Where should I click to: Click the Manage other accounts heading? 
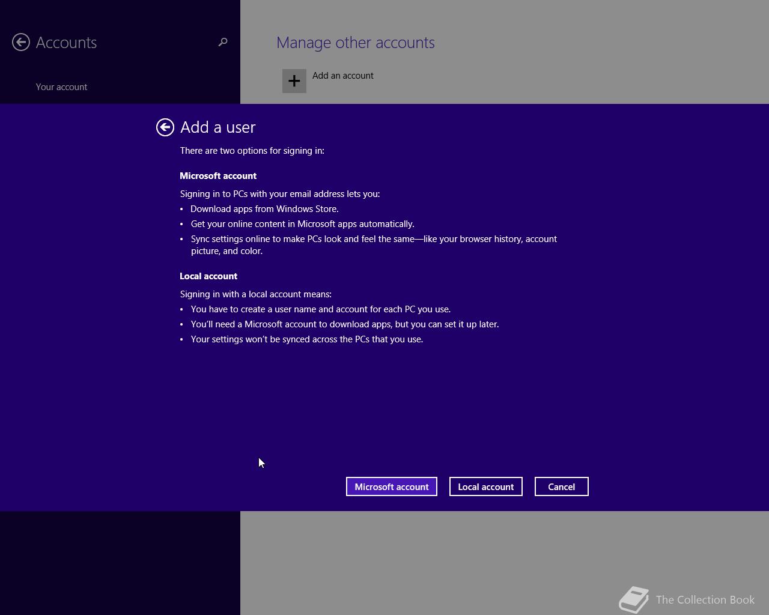pyautogui.click(x=356, y=43)
